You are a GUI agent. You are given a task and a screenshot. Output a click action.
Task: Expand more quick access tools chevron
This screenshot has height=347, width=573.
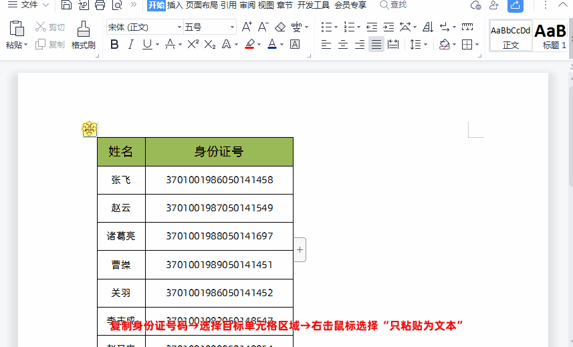click(x=134, y=5)
